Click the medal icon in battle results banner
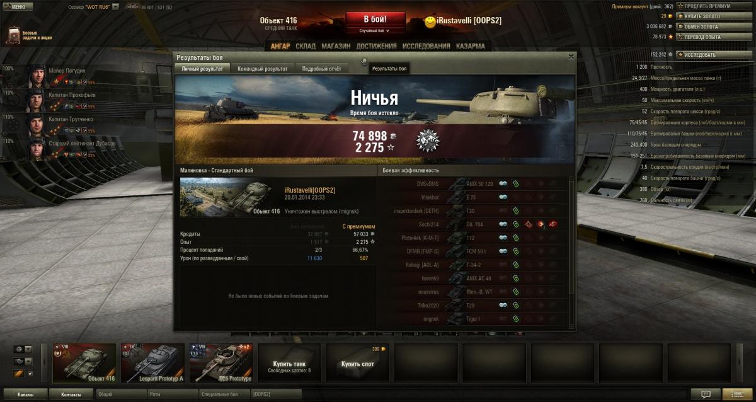 click(428, 141)
